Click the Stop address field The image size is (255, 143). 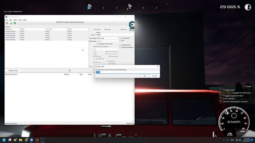(x=112, y=54)
